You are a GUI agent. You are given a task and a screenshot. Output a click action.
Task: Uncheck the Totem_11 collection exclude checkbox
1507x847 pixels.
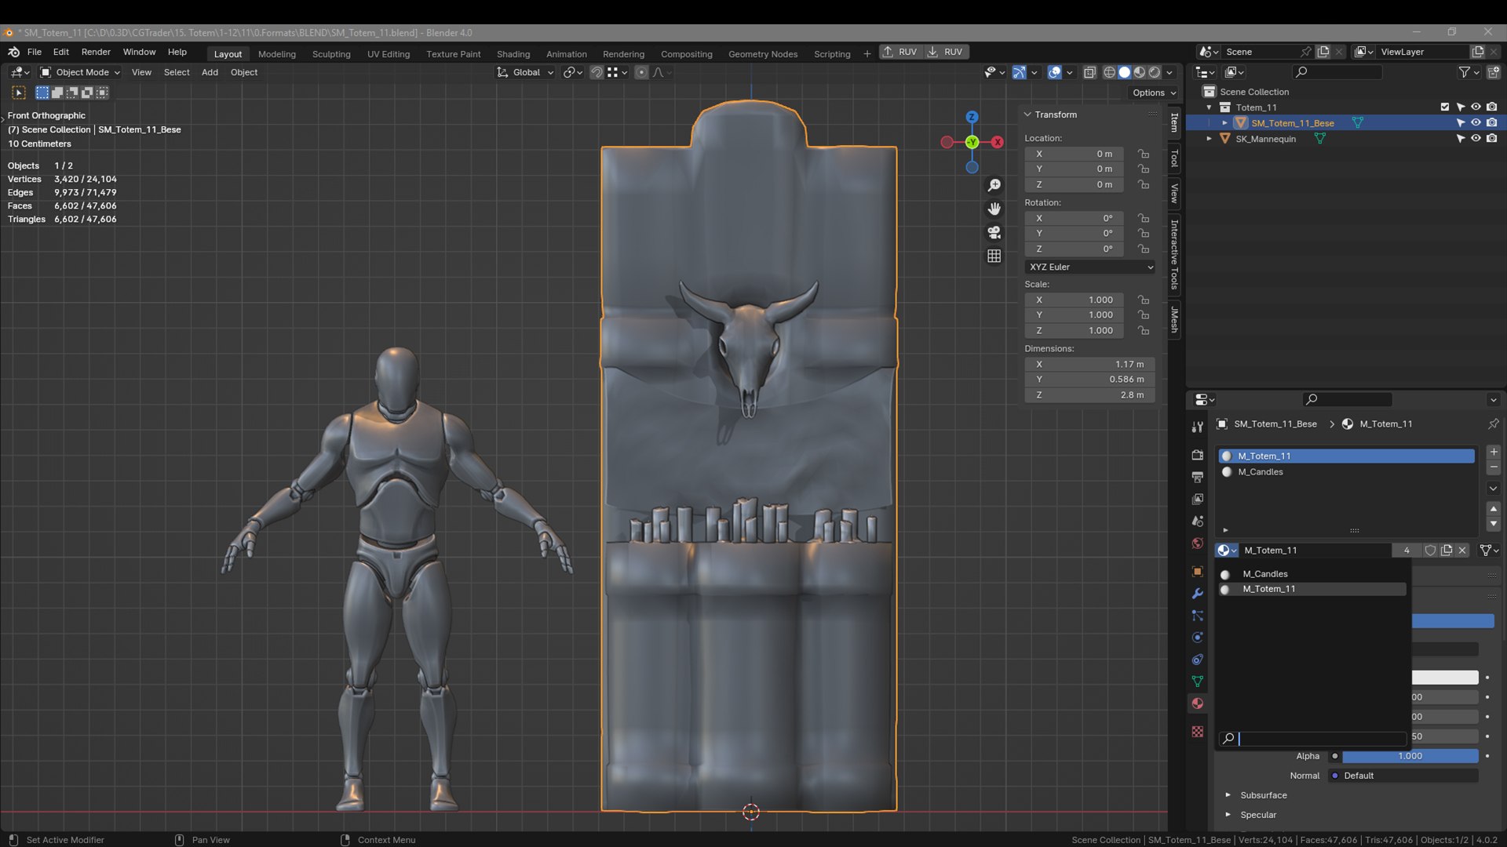pos(1445,107)
